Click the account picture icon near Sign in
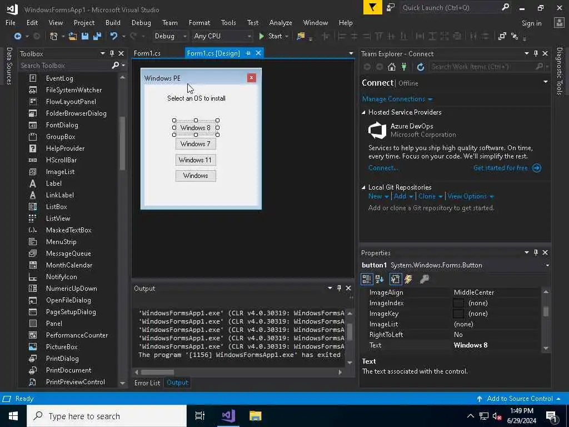Image resolution: width=569 pixels, height=427 pixels. [x=559, y=23]
